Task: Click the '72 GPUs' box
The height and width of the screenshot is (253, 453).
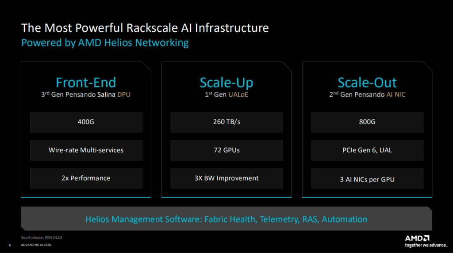Action: (227, 150)
